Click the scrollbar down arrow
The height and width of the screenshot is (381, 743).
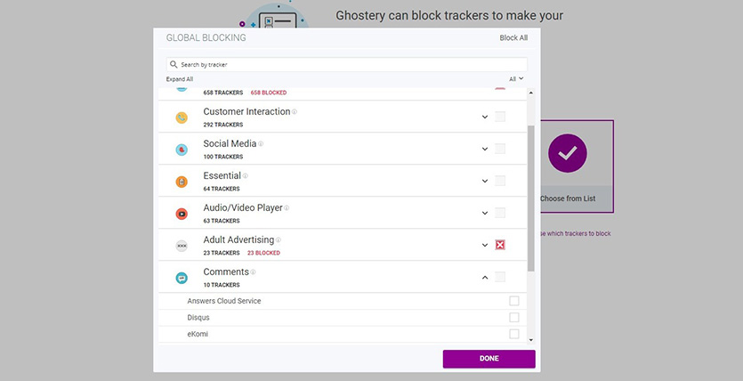pos(530,340)
